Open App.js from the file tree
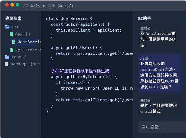The width and height of the screenshot is (186, 138). [20, 34]
